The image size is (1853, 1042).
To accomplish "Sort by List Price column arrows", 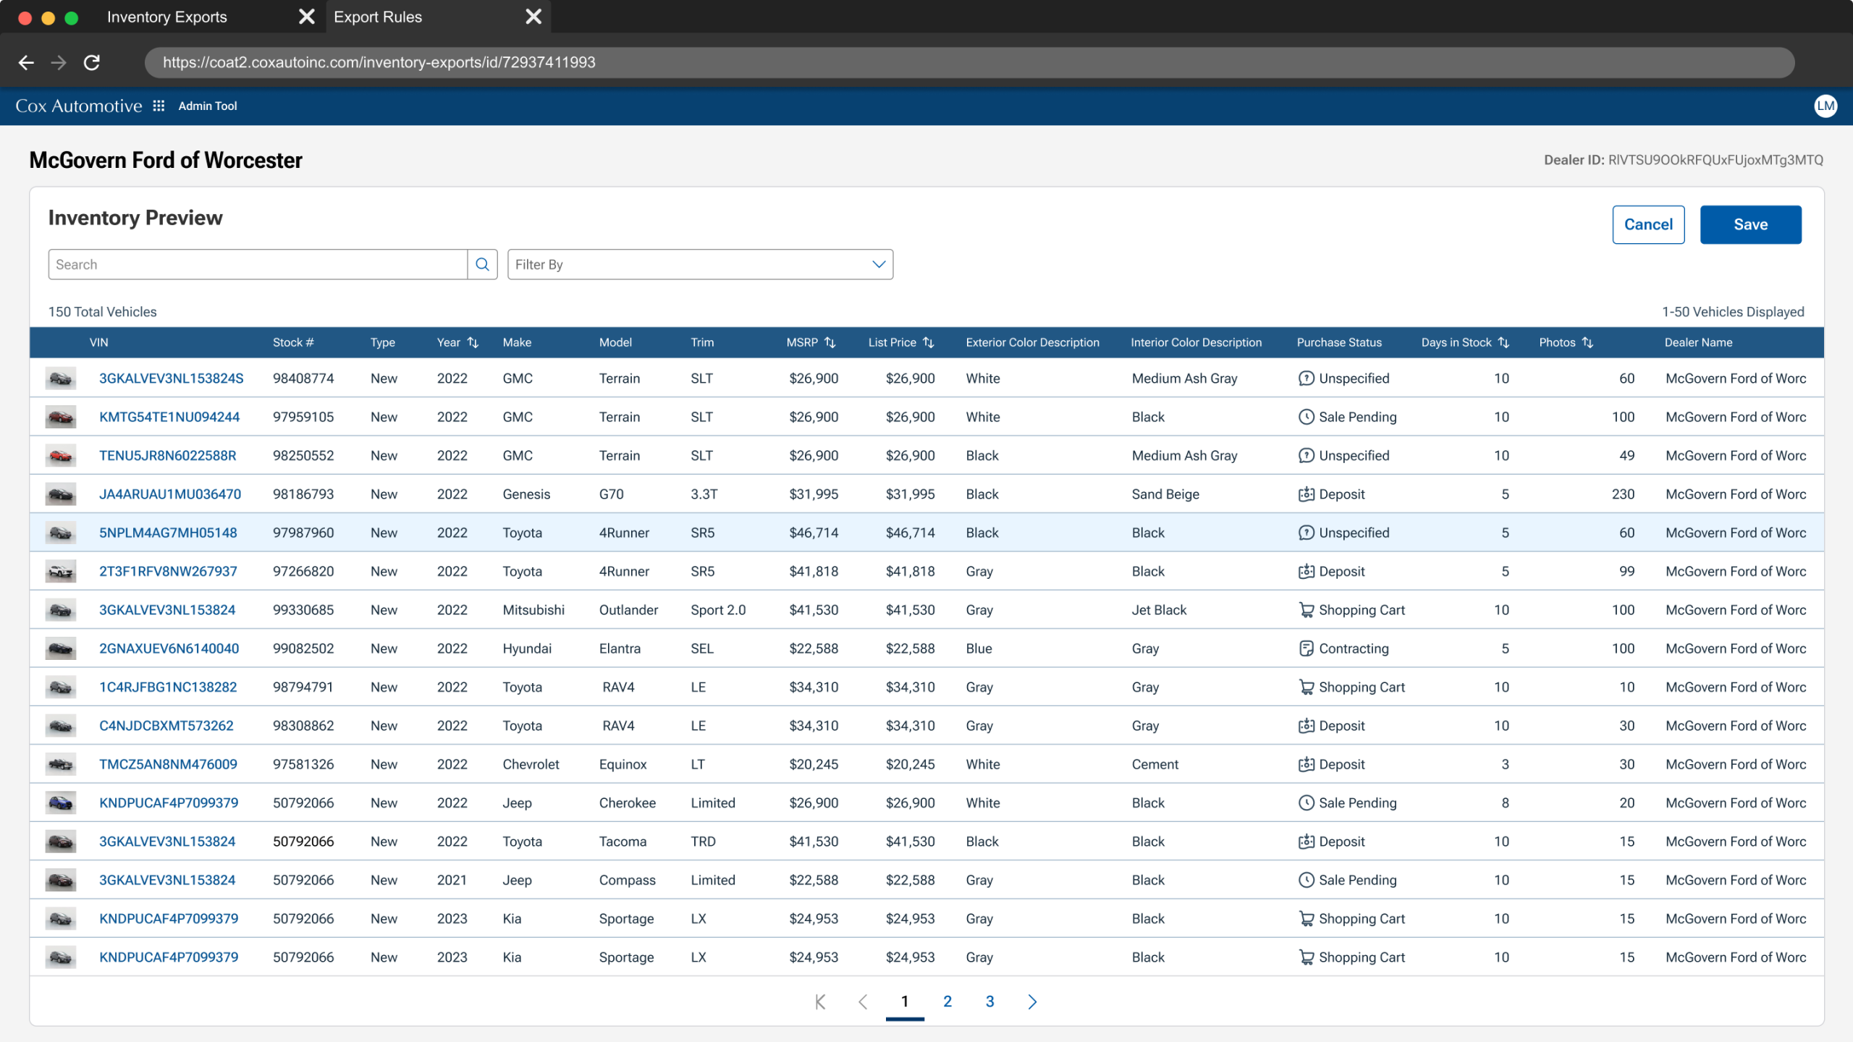I will [928, 342].
